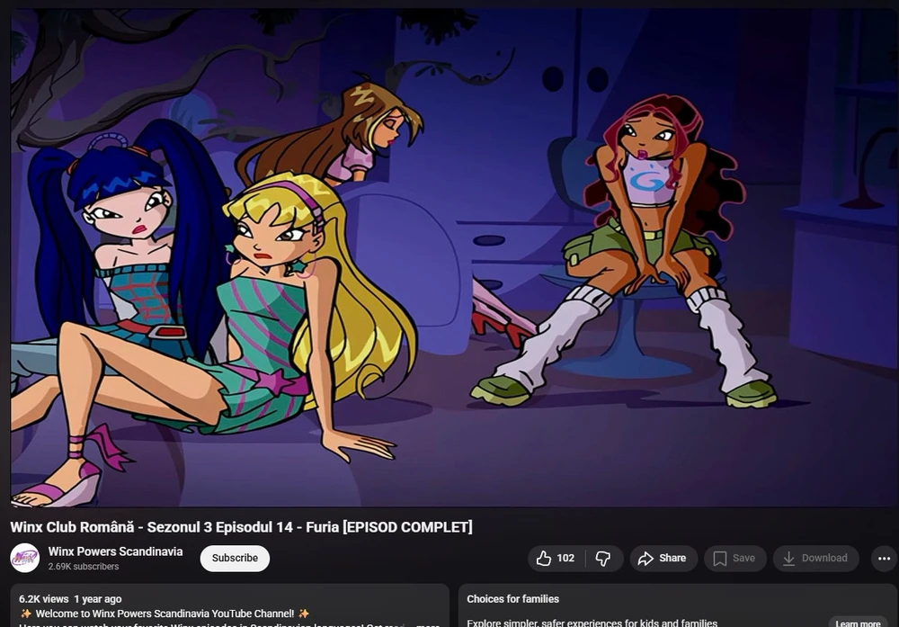Click the Learn more button for families
899x627 pixels.
tap(858, 623)
